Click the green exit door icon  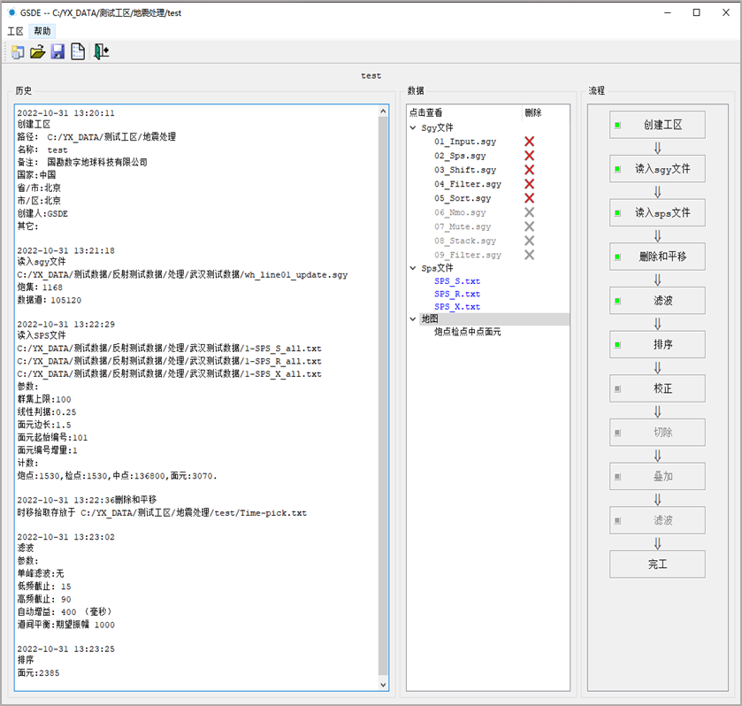point(101,51)
